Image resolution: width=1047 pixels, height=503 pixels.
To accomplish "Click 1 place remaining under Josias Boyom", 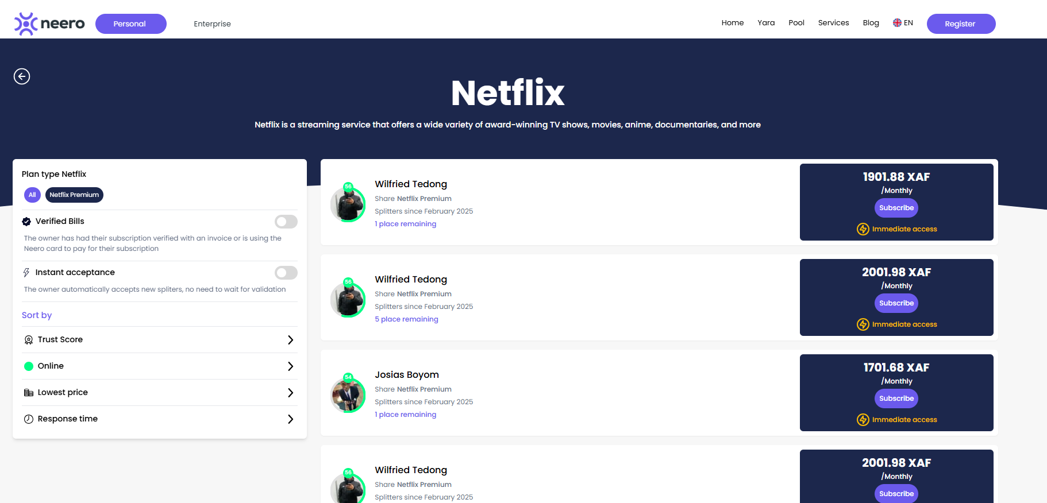I will click(x=405, y=415).
